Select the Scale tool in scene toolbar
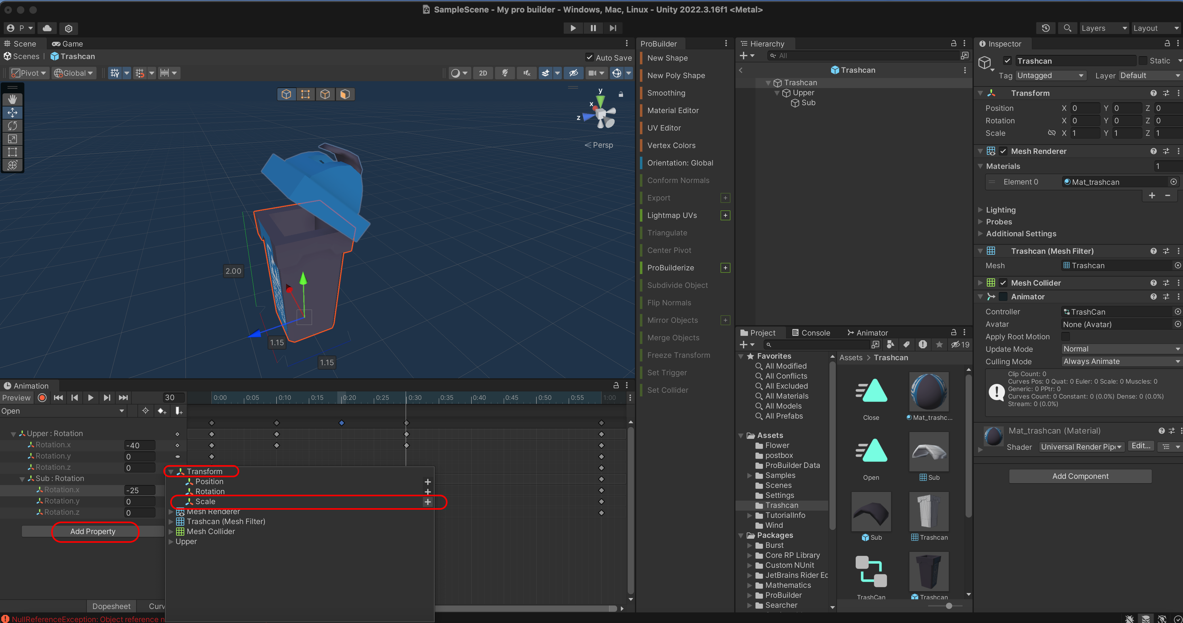Image resolution: width=1183 pixels, height=623 pixels. (x=12, y=139)
